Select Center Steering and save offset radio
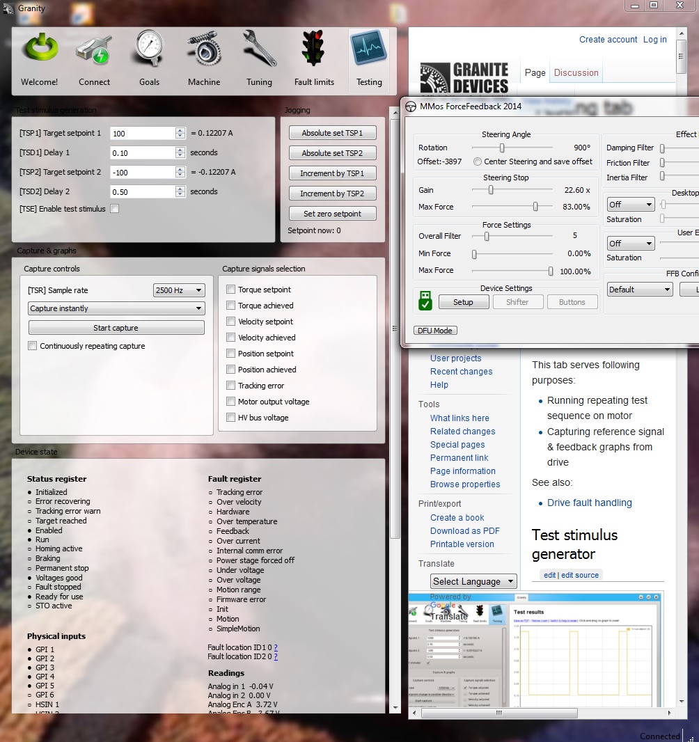699x742 pixels. (478, 161)
